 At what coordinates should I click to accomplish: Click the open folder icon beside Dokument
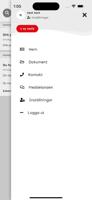22,62
